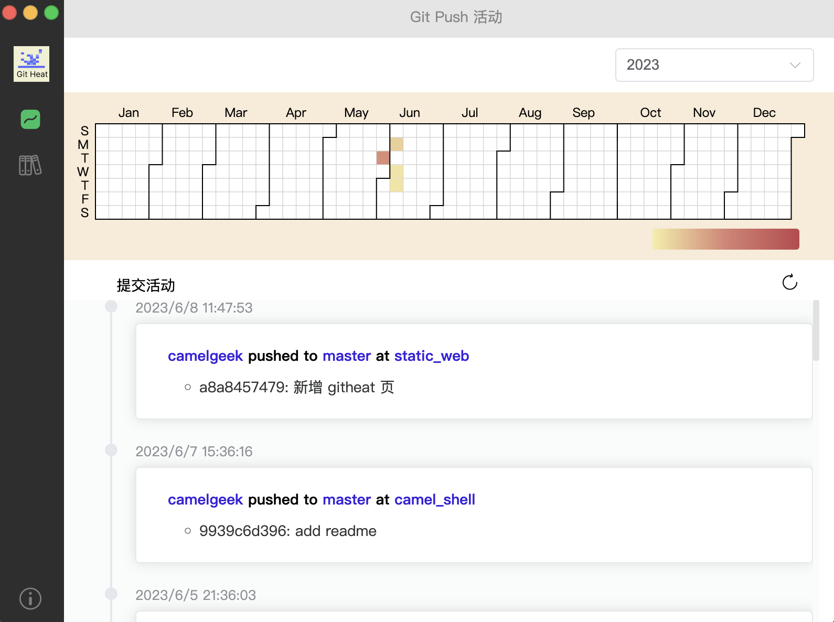
Task: Select the tan Monday heatmap cell in June
Action: (397, 144)
